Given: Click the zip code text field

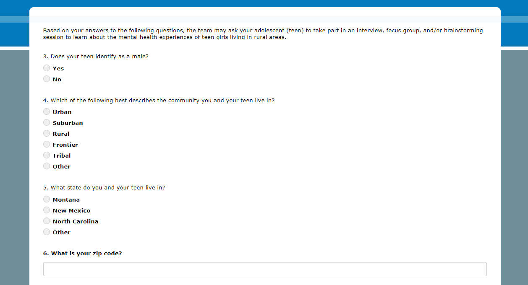Looking at the screenshot, I should pos(265,269).
